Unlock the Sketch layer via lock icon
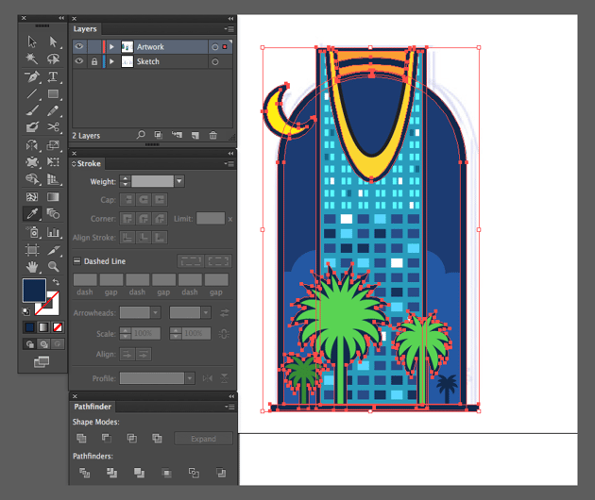The height and width of the screenshot is (500, 595). (x=94, y=61)
